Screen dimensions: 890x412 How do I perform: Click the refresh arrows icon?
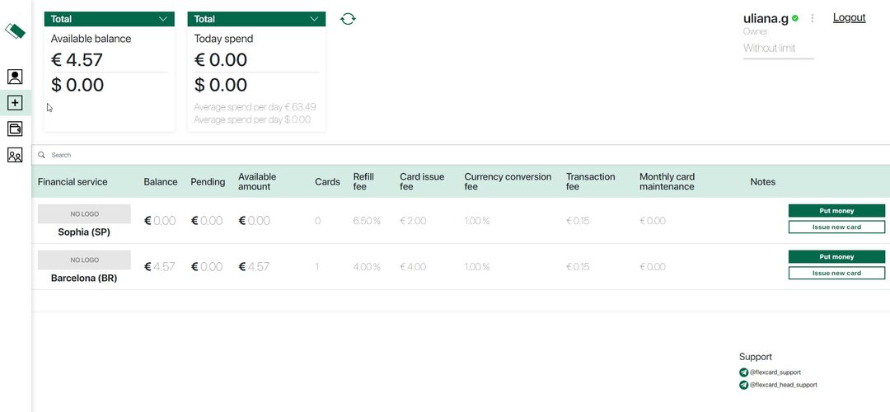point(348,19)
